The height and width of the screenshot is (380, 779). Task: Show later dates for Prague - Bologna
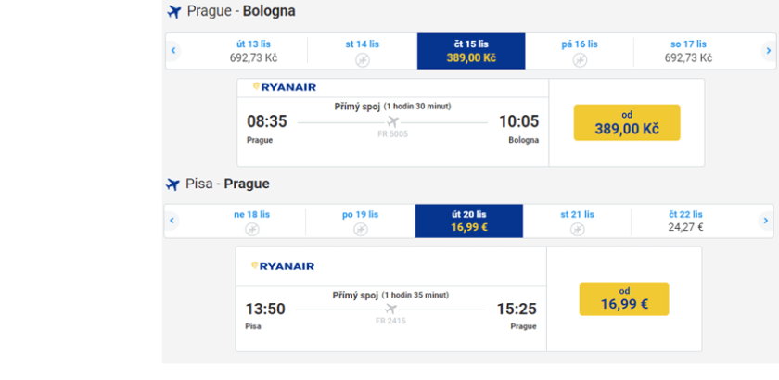[767, 51]
